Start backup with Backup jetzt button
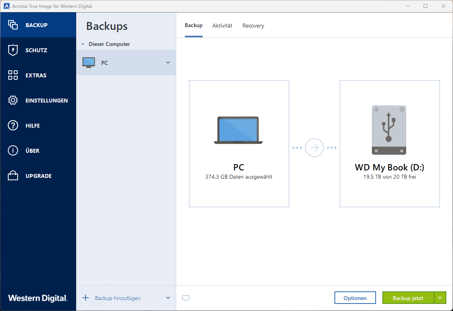The width and height of the screenshot is (453, 311). click(x=408, y=298)
